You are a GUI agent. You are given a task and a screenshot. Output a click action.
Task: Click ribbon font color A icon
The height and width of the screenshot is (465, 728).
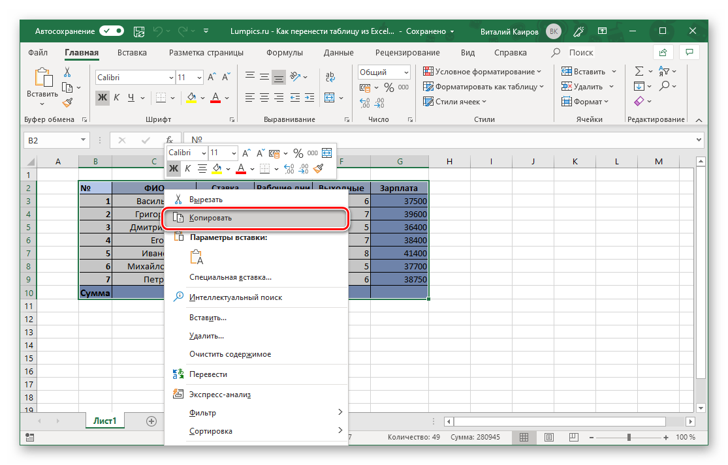coord(215,97)
